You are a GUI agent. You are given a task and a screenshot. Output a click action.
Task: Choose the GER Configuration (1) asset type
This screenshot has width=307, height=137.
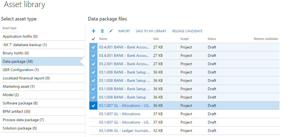click(x=21, y=70)
